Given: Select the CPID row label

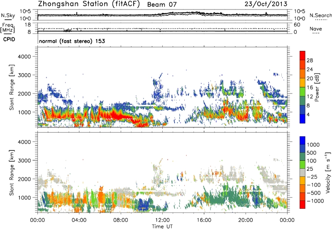Looking at the screenshot, I should tap(9, 39).
